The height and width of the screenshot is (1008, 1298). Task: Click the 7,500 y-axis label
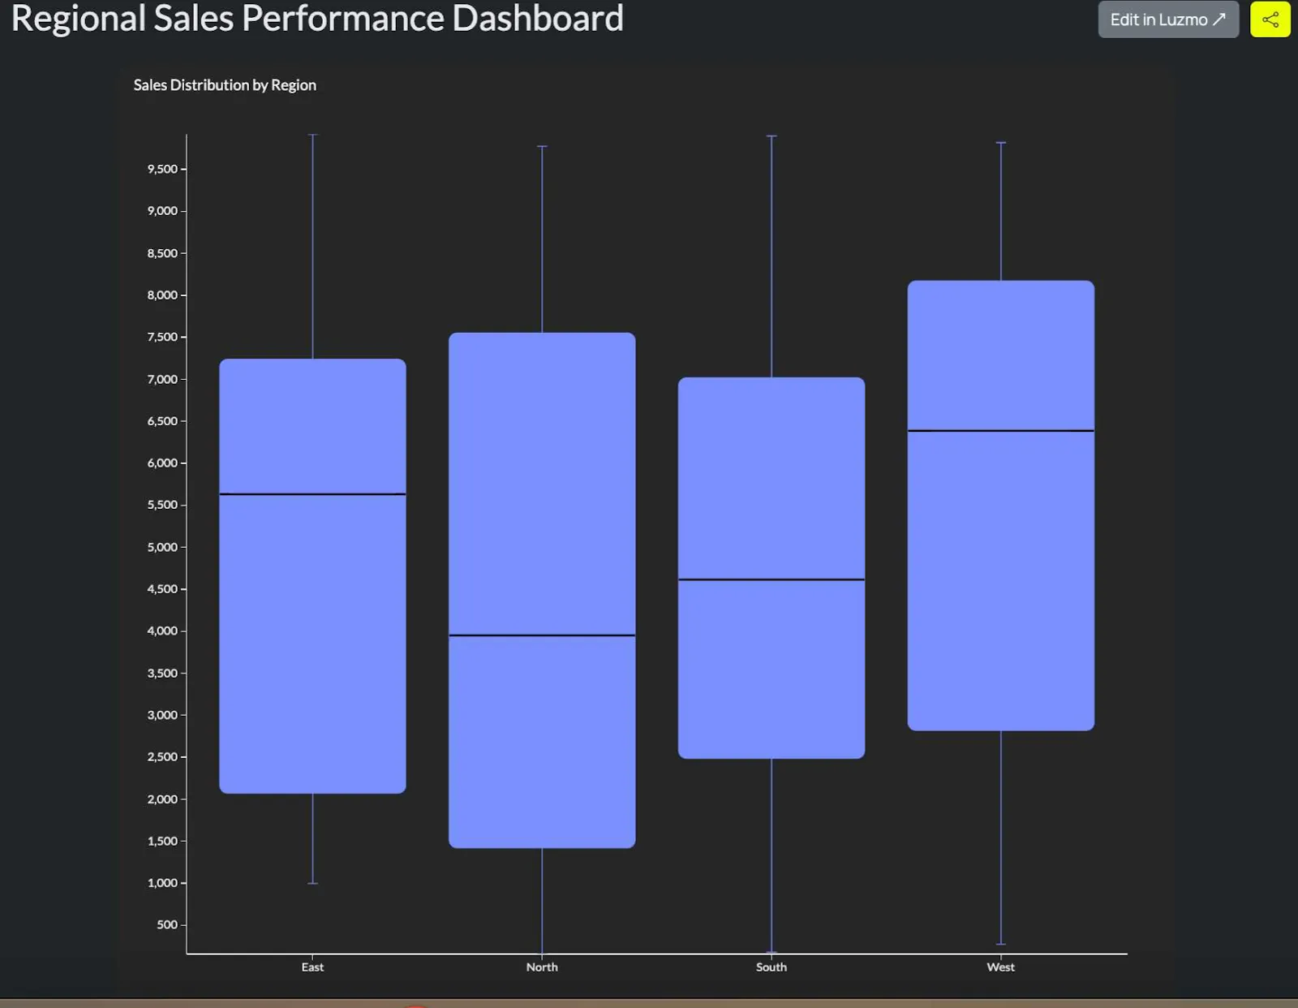pos(162,337)
